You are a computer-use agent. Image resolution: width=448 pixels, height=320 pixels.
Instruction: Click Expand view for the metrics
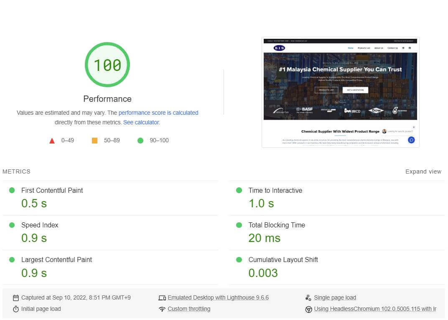[423, 171]
